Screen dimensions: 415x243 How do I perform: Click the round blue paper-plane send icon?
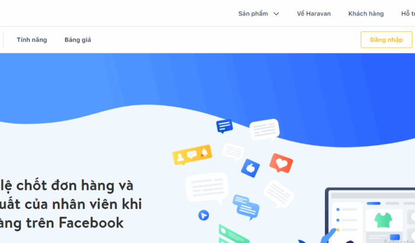[204, 215]
